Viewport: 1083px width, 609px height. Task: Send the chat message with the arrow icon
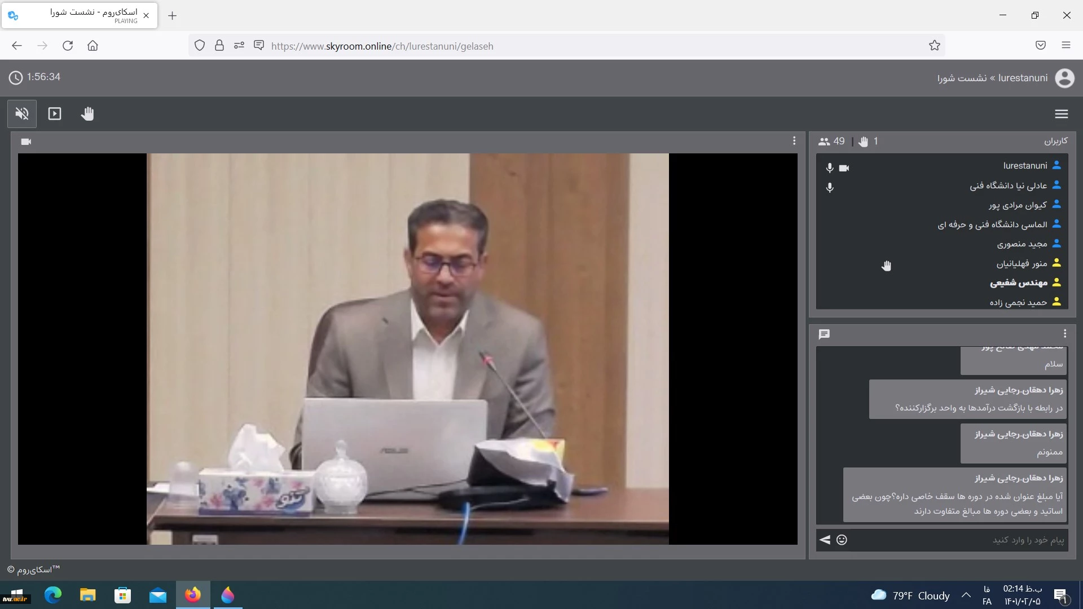click(x=825, y=540)
